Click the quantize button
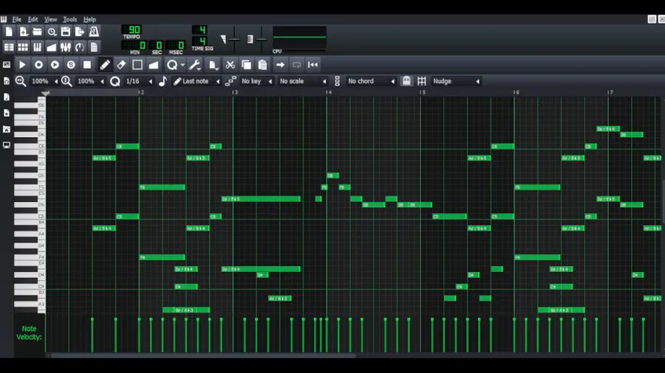 171,65
